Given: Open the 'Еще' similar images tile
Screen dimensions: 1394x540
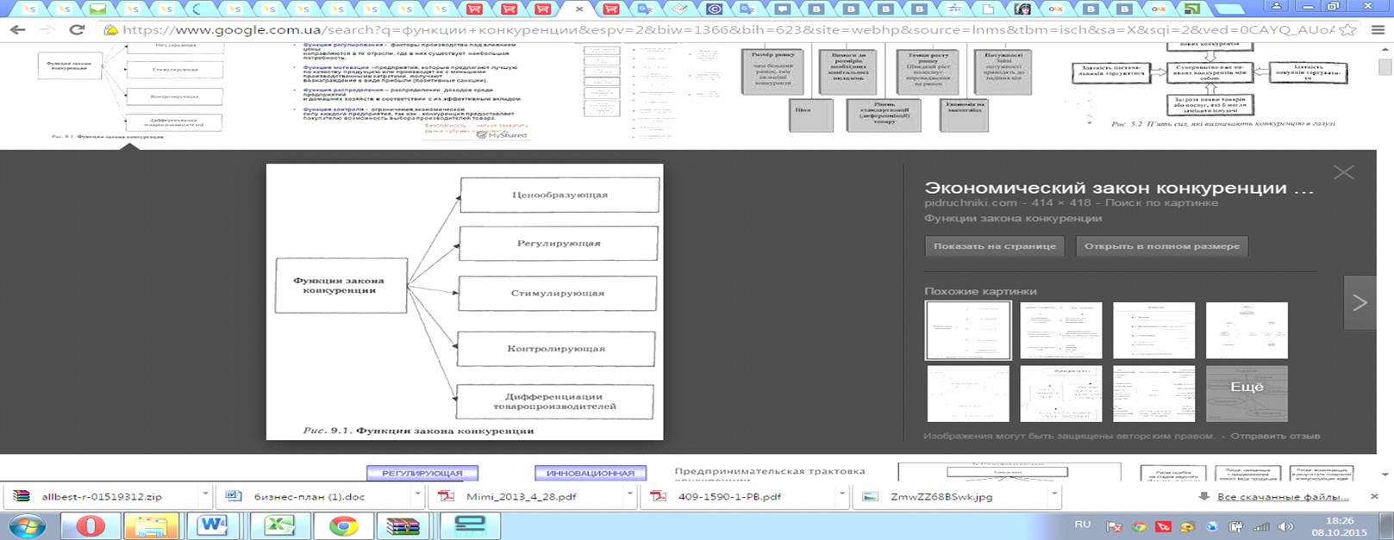Looking at the screenshot, I should 1247,394.
